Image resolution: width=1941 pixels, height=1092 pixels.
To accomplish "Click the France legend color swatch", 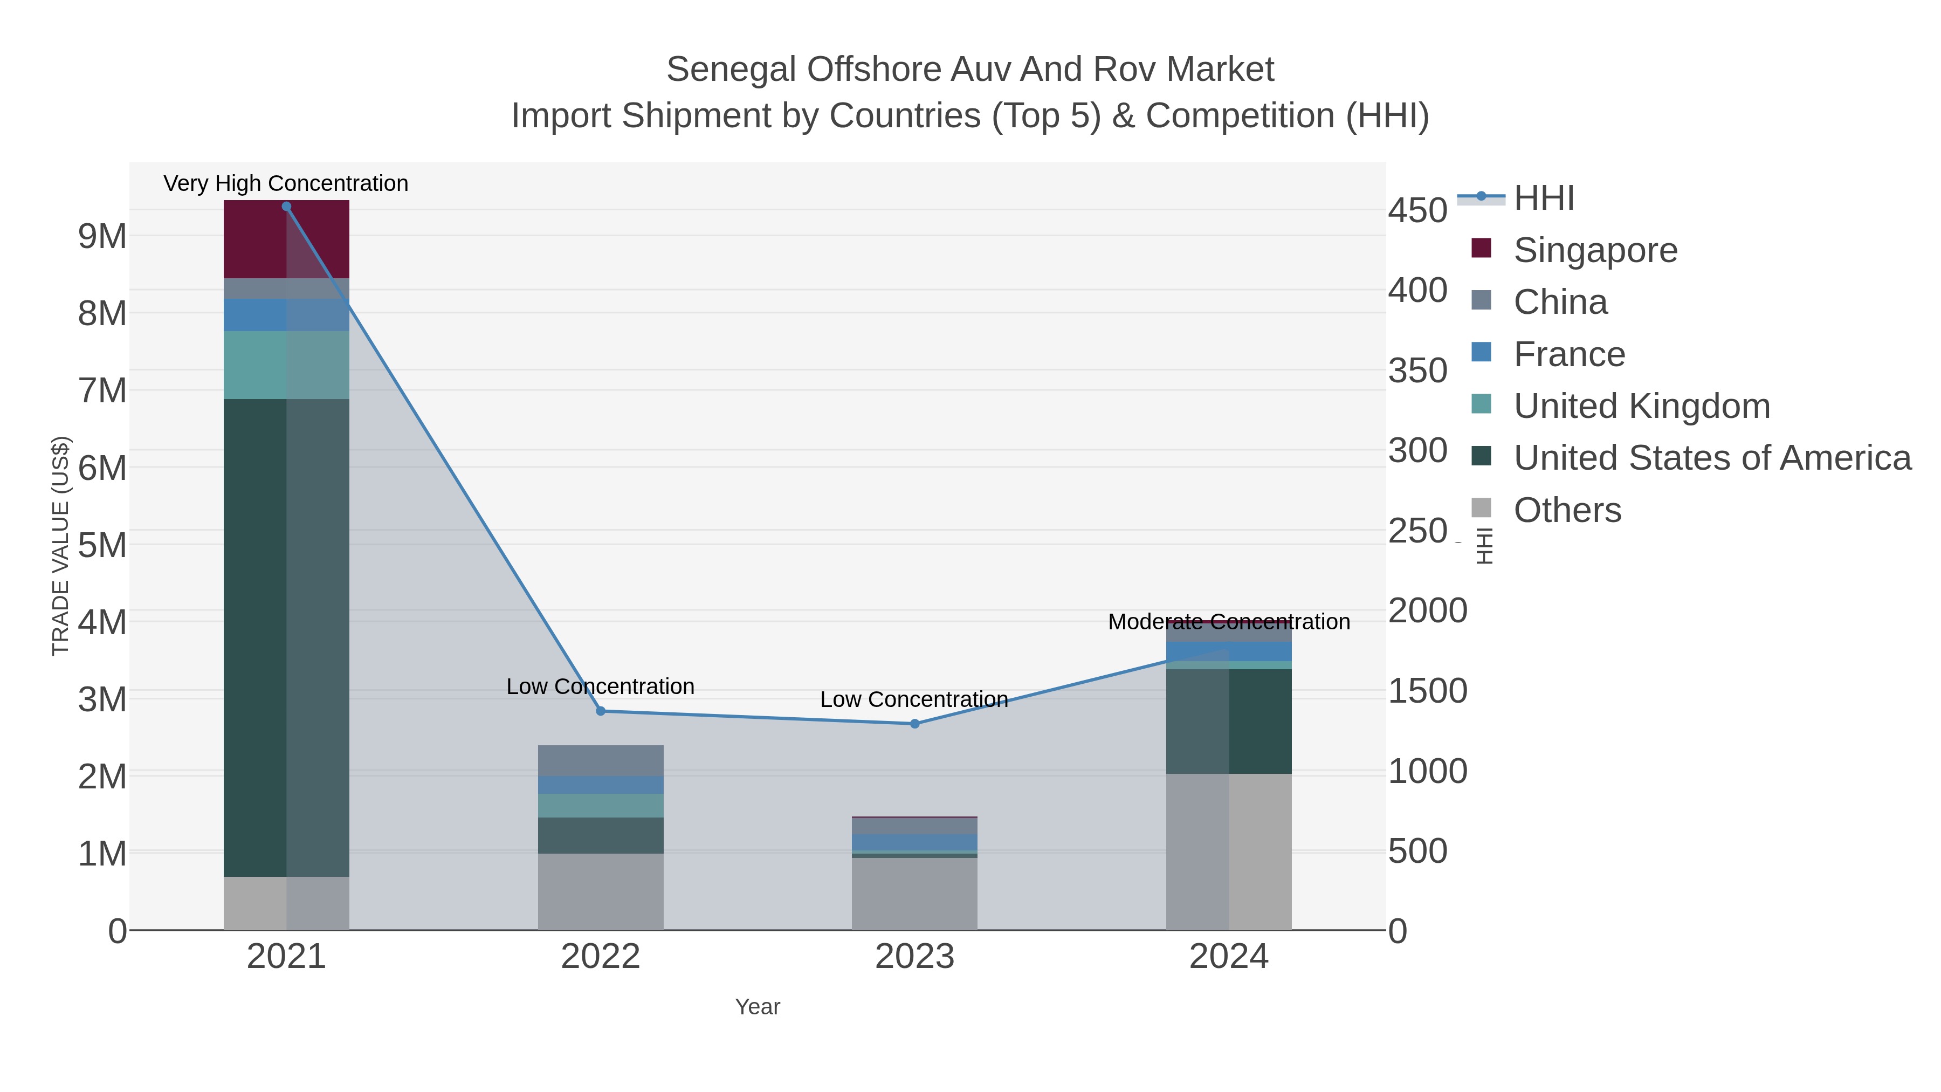I will pos(1482,352).
